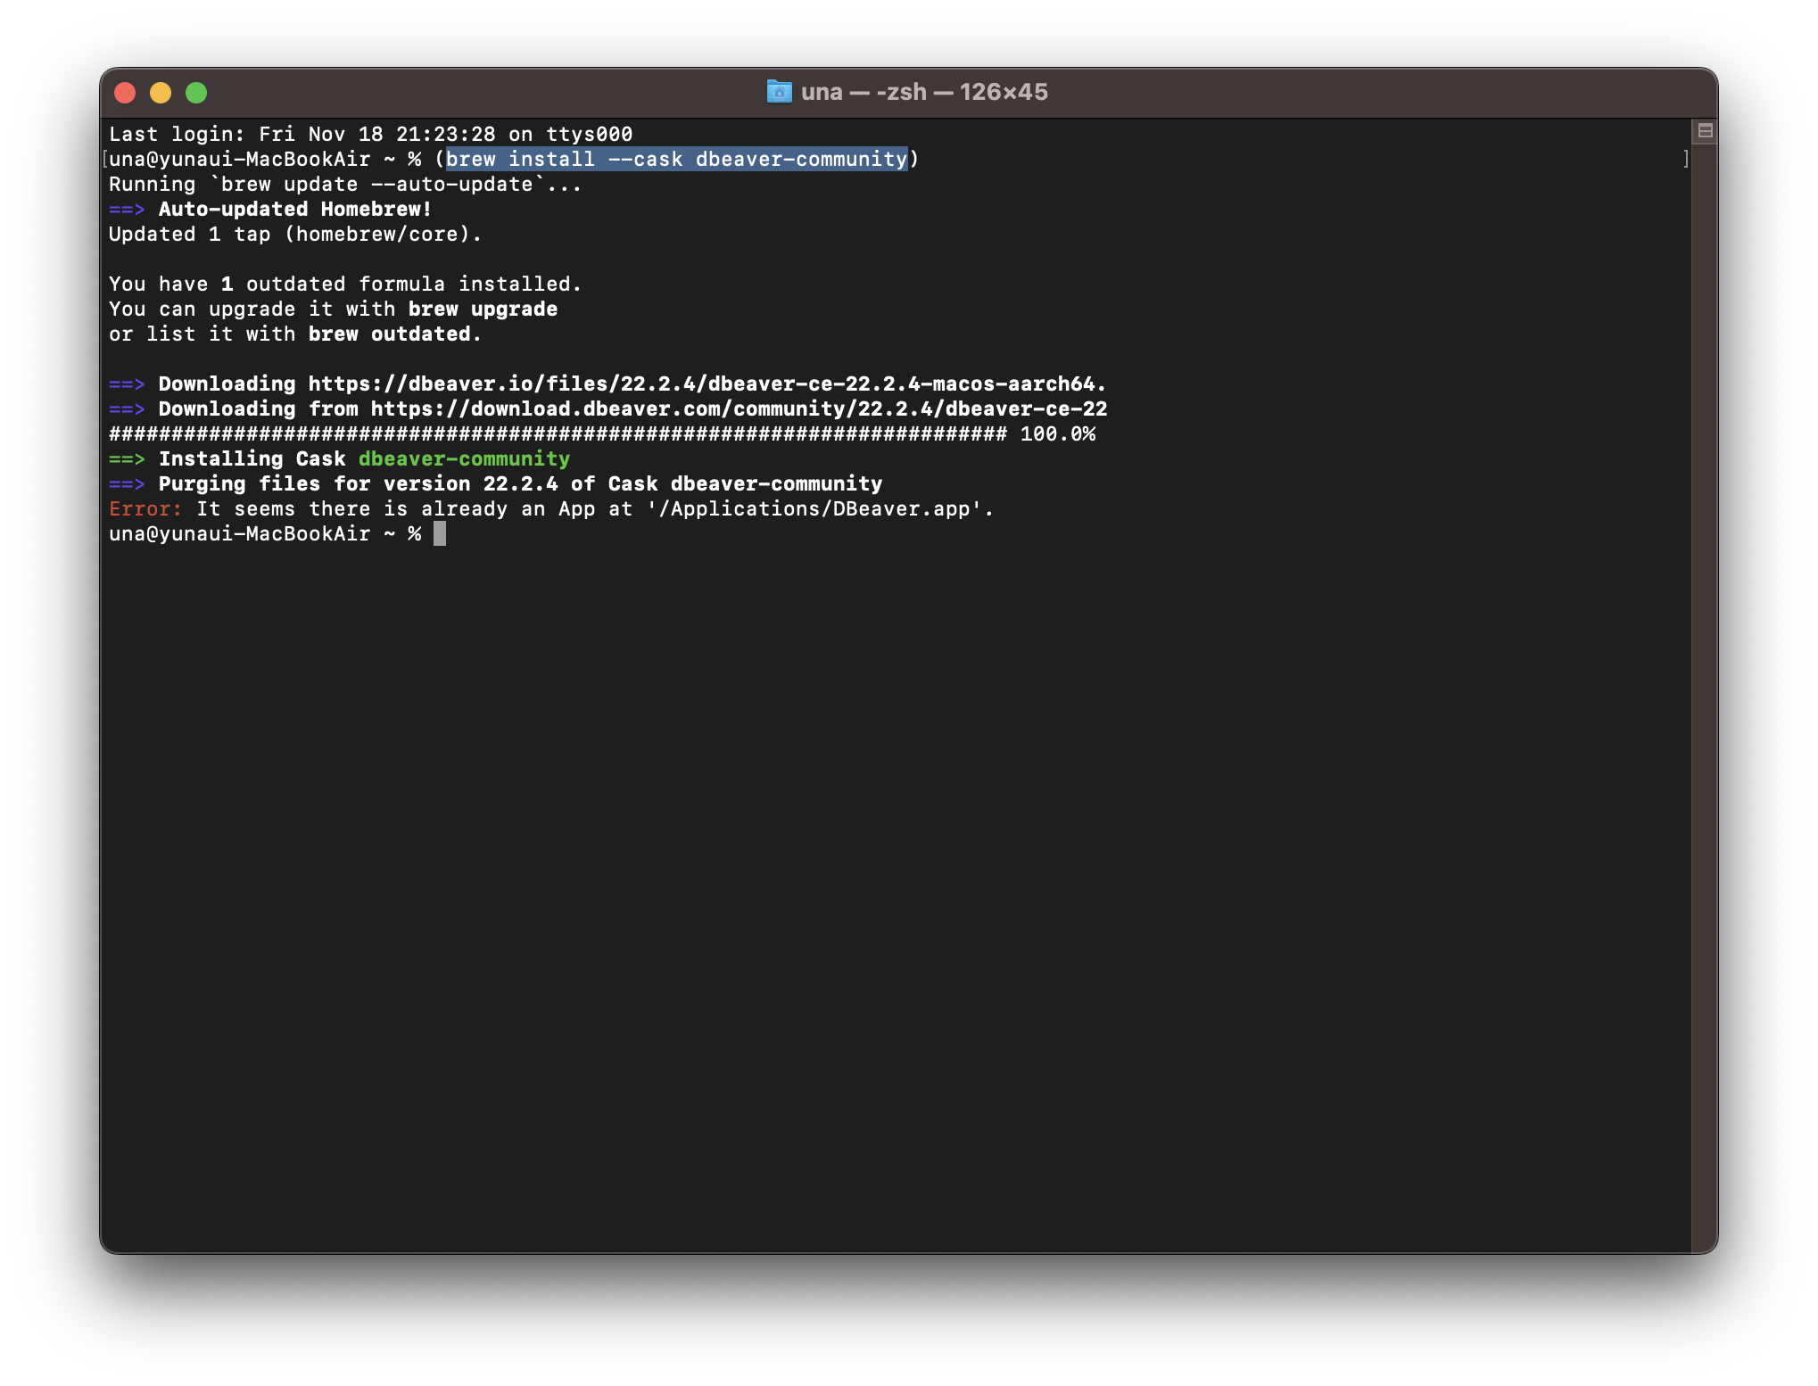Screen dimensions: 1818x1386
Task: Click the 100.0% progress value
Action: tap(1057, 434)
